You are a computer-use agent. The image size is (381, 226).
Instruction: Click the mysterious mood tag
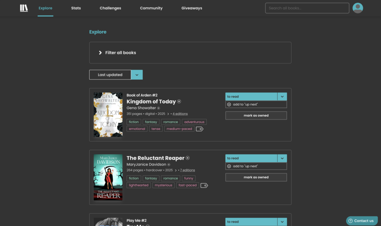[x=163, y=185]
